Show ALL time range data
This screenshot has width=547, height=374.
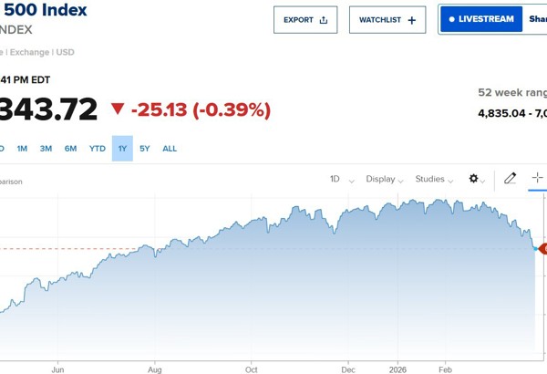click(x=170, y=149)
